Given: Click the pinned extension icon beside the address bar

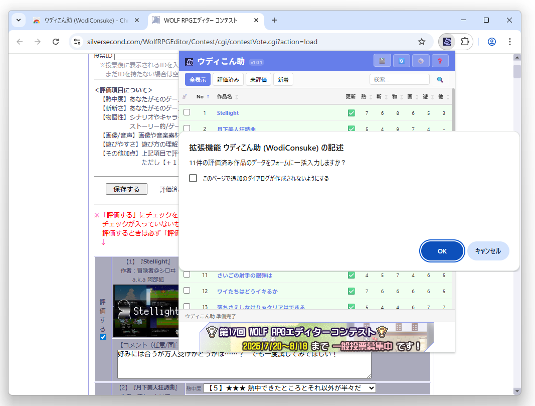Looking at the screenshot, I should 446,42.
